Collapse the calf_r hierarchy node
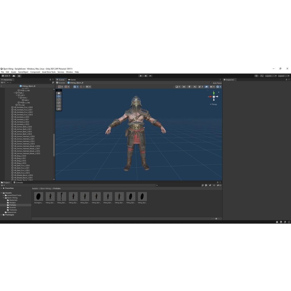This screenshot has width=291, height=291. (16, 95)
